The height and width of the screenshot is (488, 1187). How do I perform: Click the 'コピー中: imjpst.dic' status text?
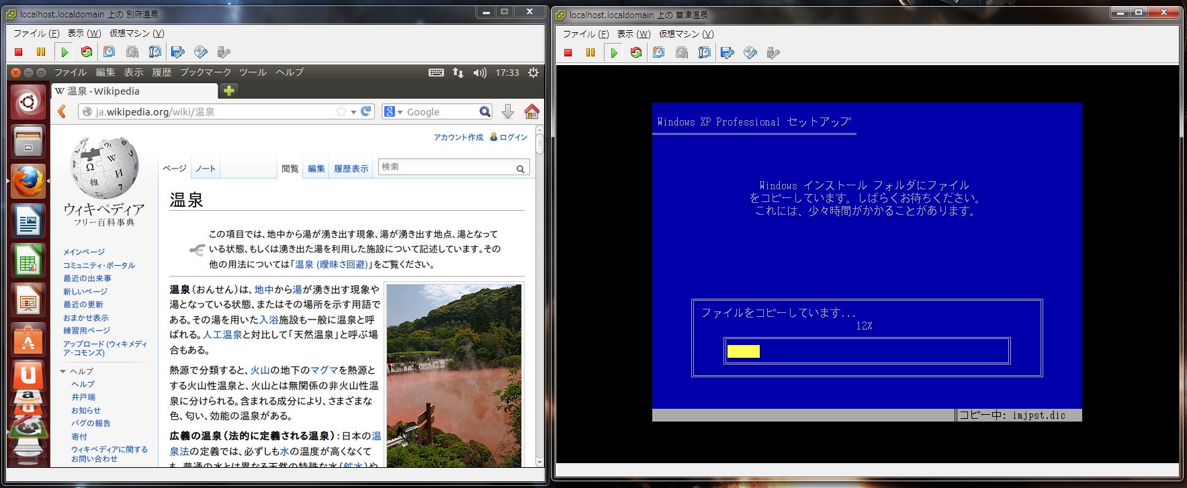(1012, 415)
